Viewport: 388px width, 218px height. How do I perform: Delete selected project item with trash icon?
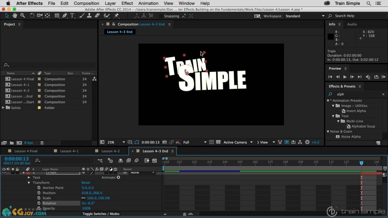tap(42, 143)
